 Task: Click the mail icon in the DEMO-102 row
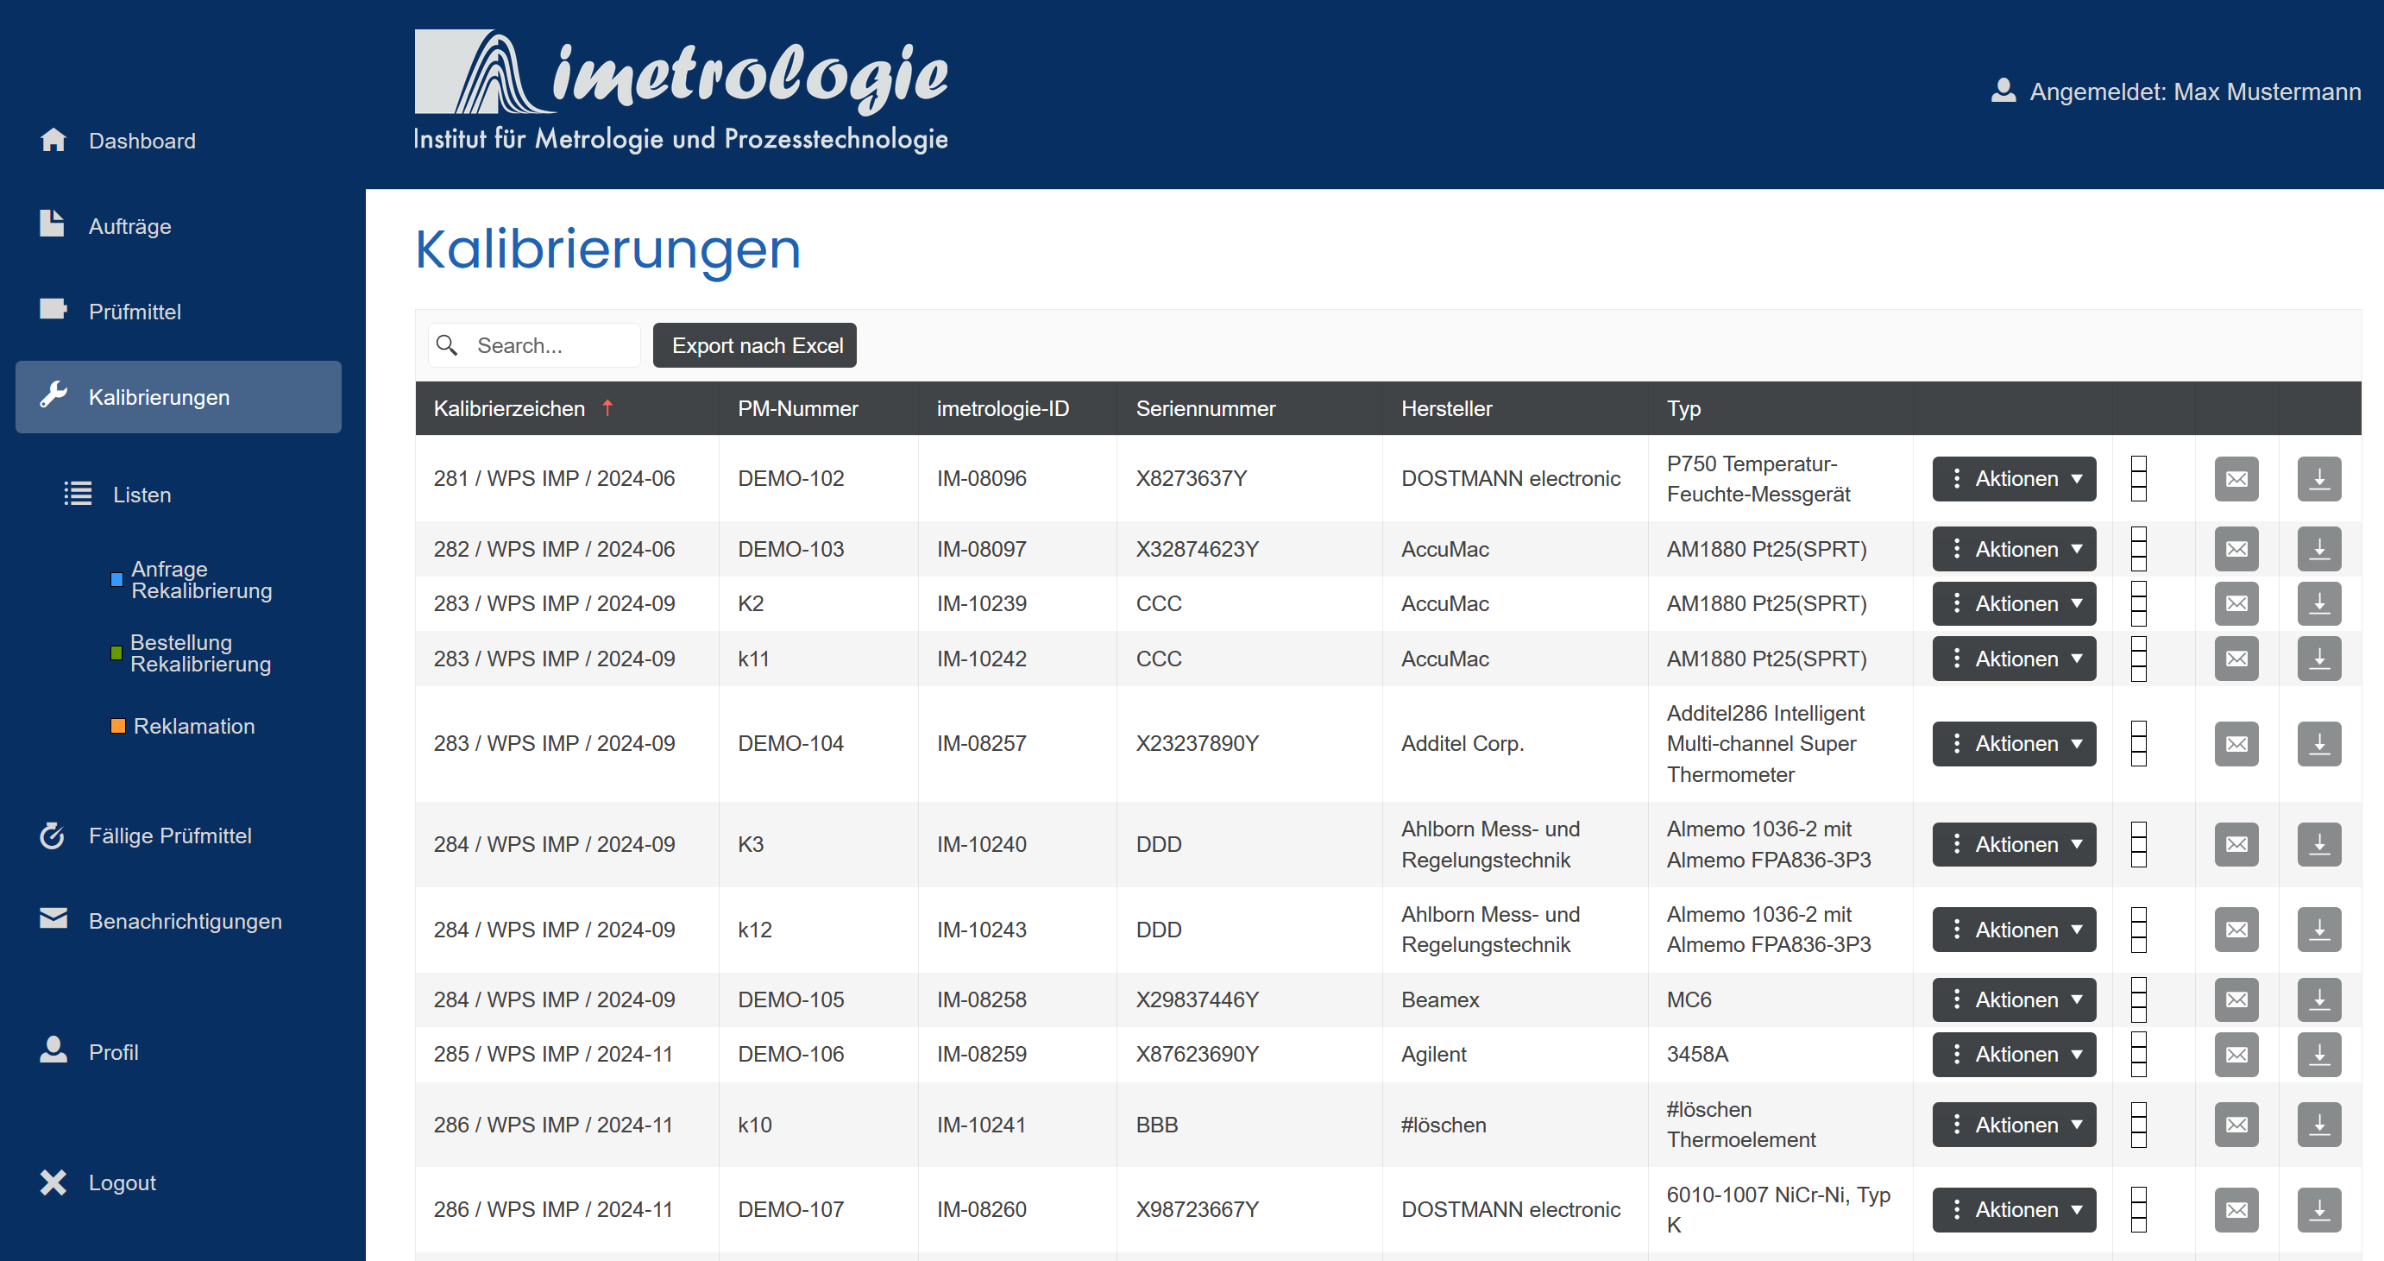[x=2236, y=479]
